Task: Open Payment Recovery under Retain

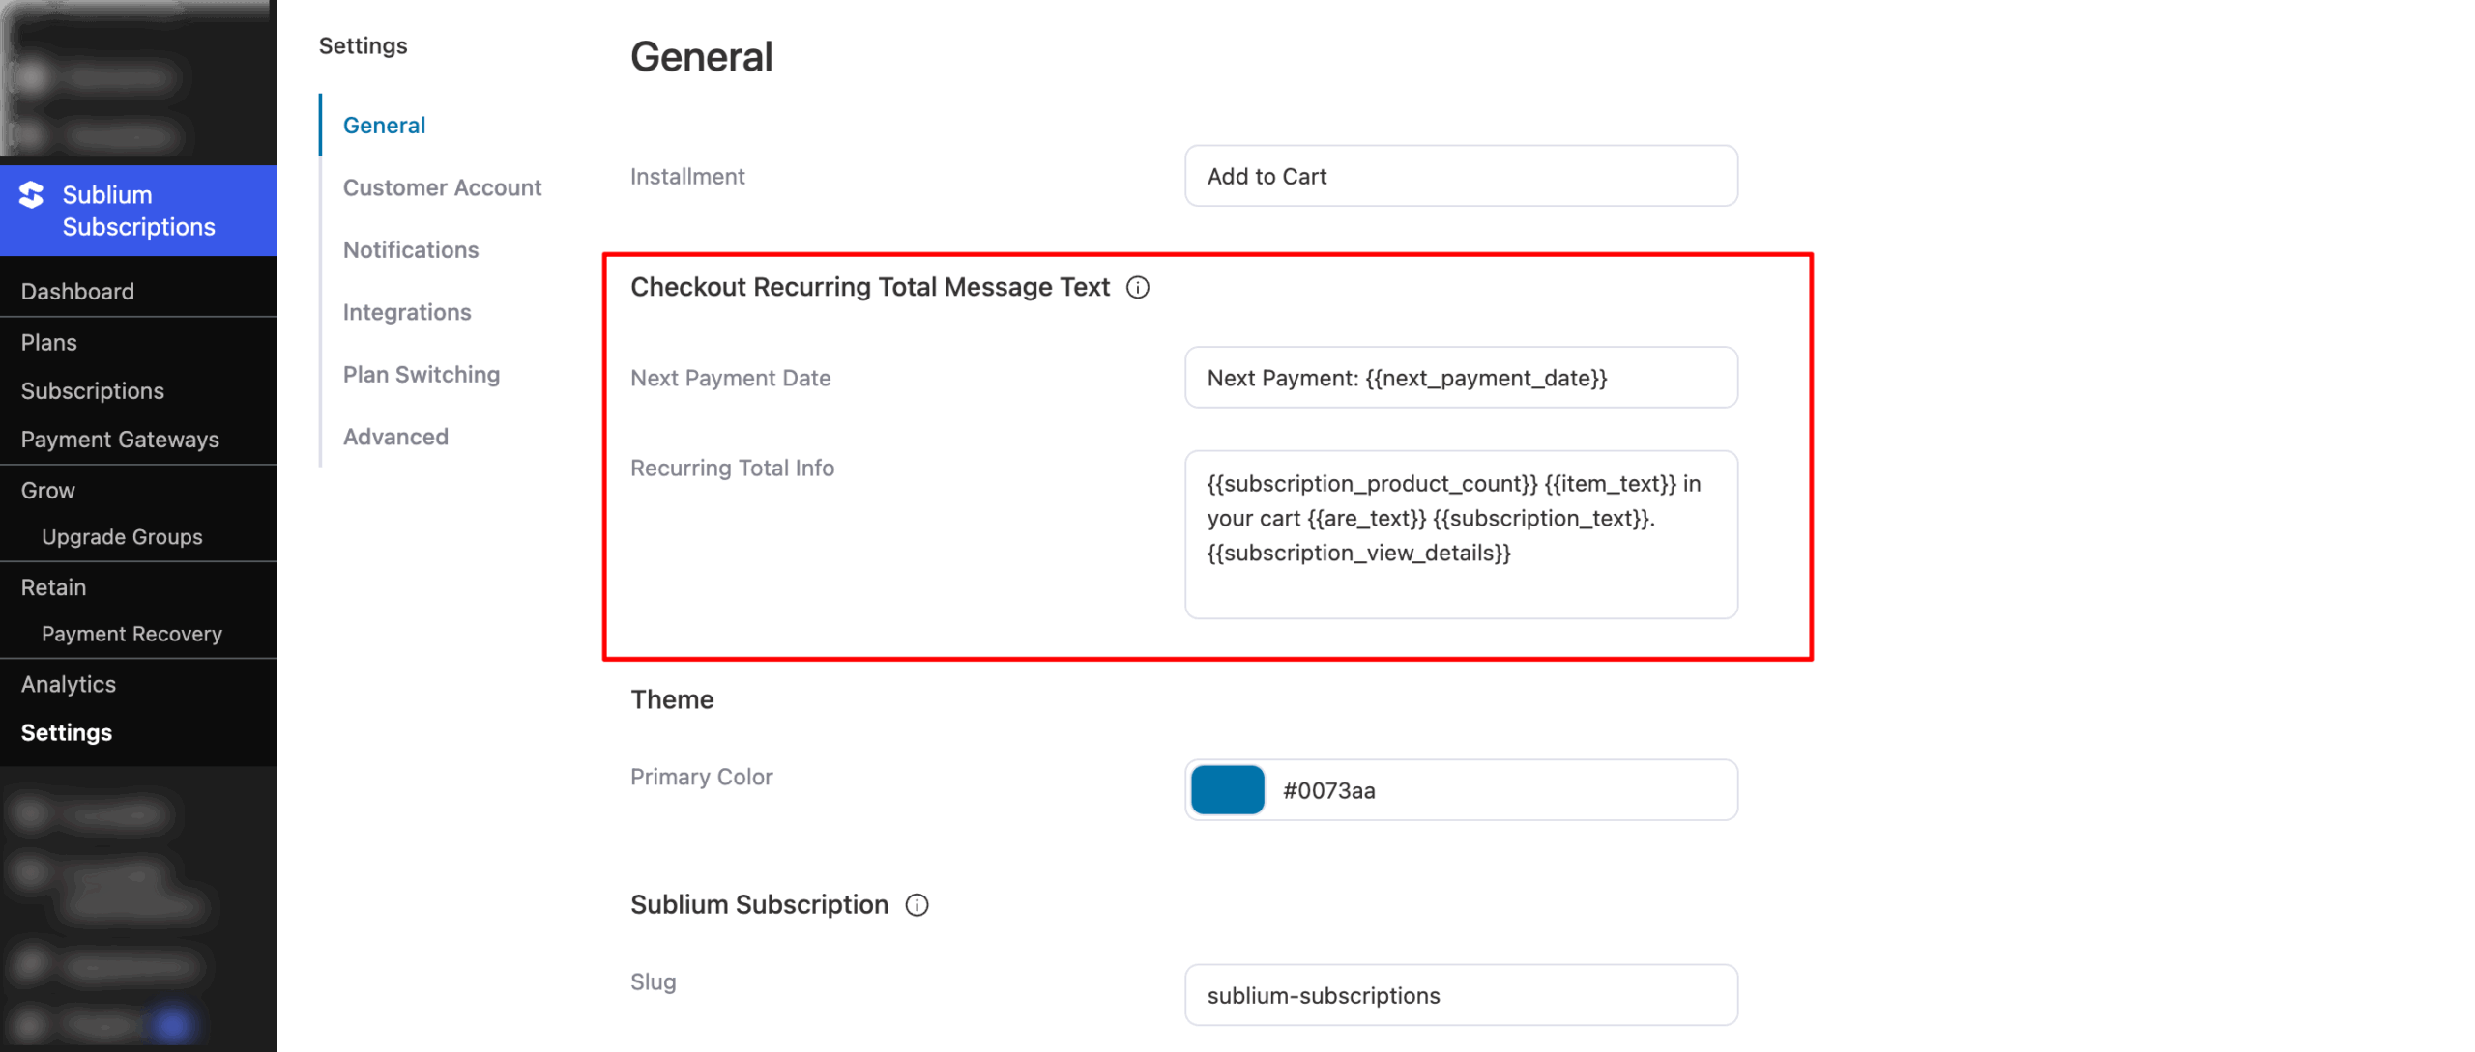Action: [131, 634]
